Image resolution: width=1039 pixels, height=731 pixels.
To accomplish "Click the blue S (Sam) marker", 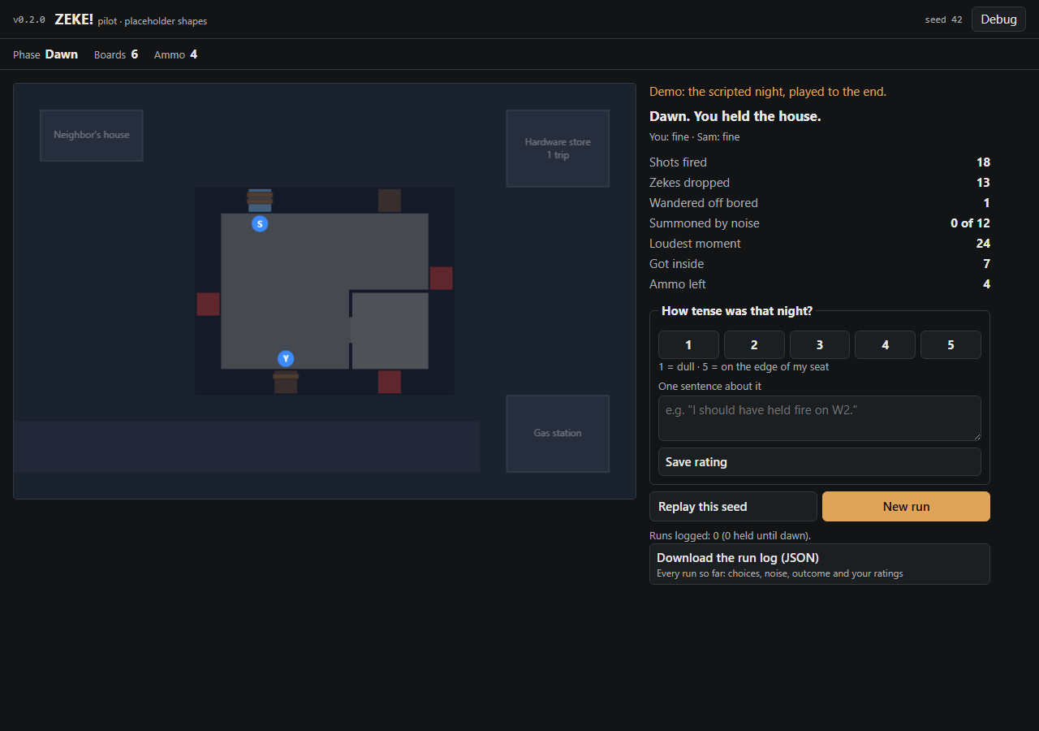I will [x=260, y=223].
